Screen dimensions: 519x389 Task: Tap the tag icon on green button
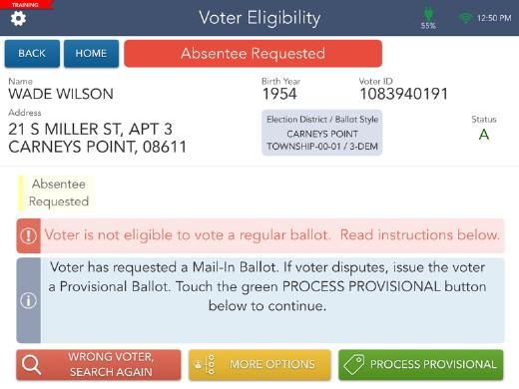pyautogui.click(x=354, y=364)
